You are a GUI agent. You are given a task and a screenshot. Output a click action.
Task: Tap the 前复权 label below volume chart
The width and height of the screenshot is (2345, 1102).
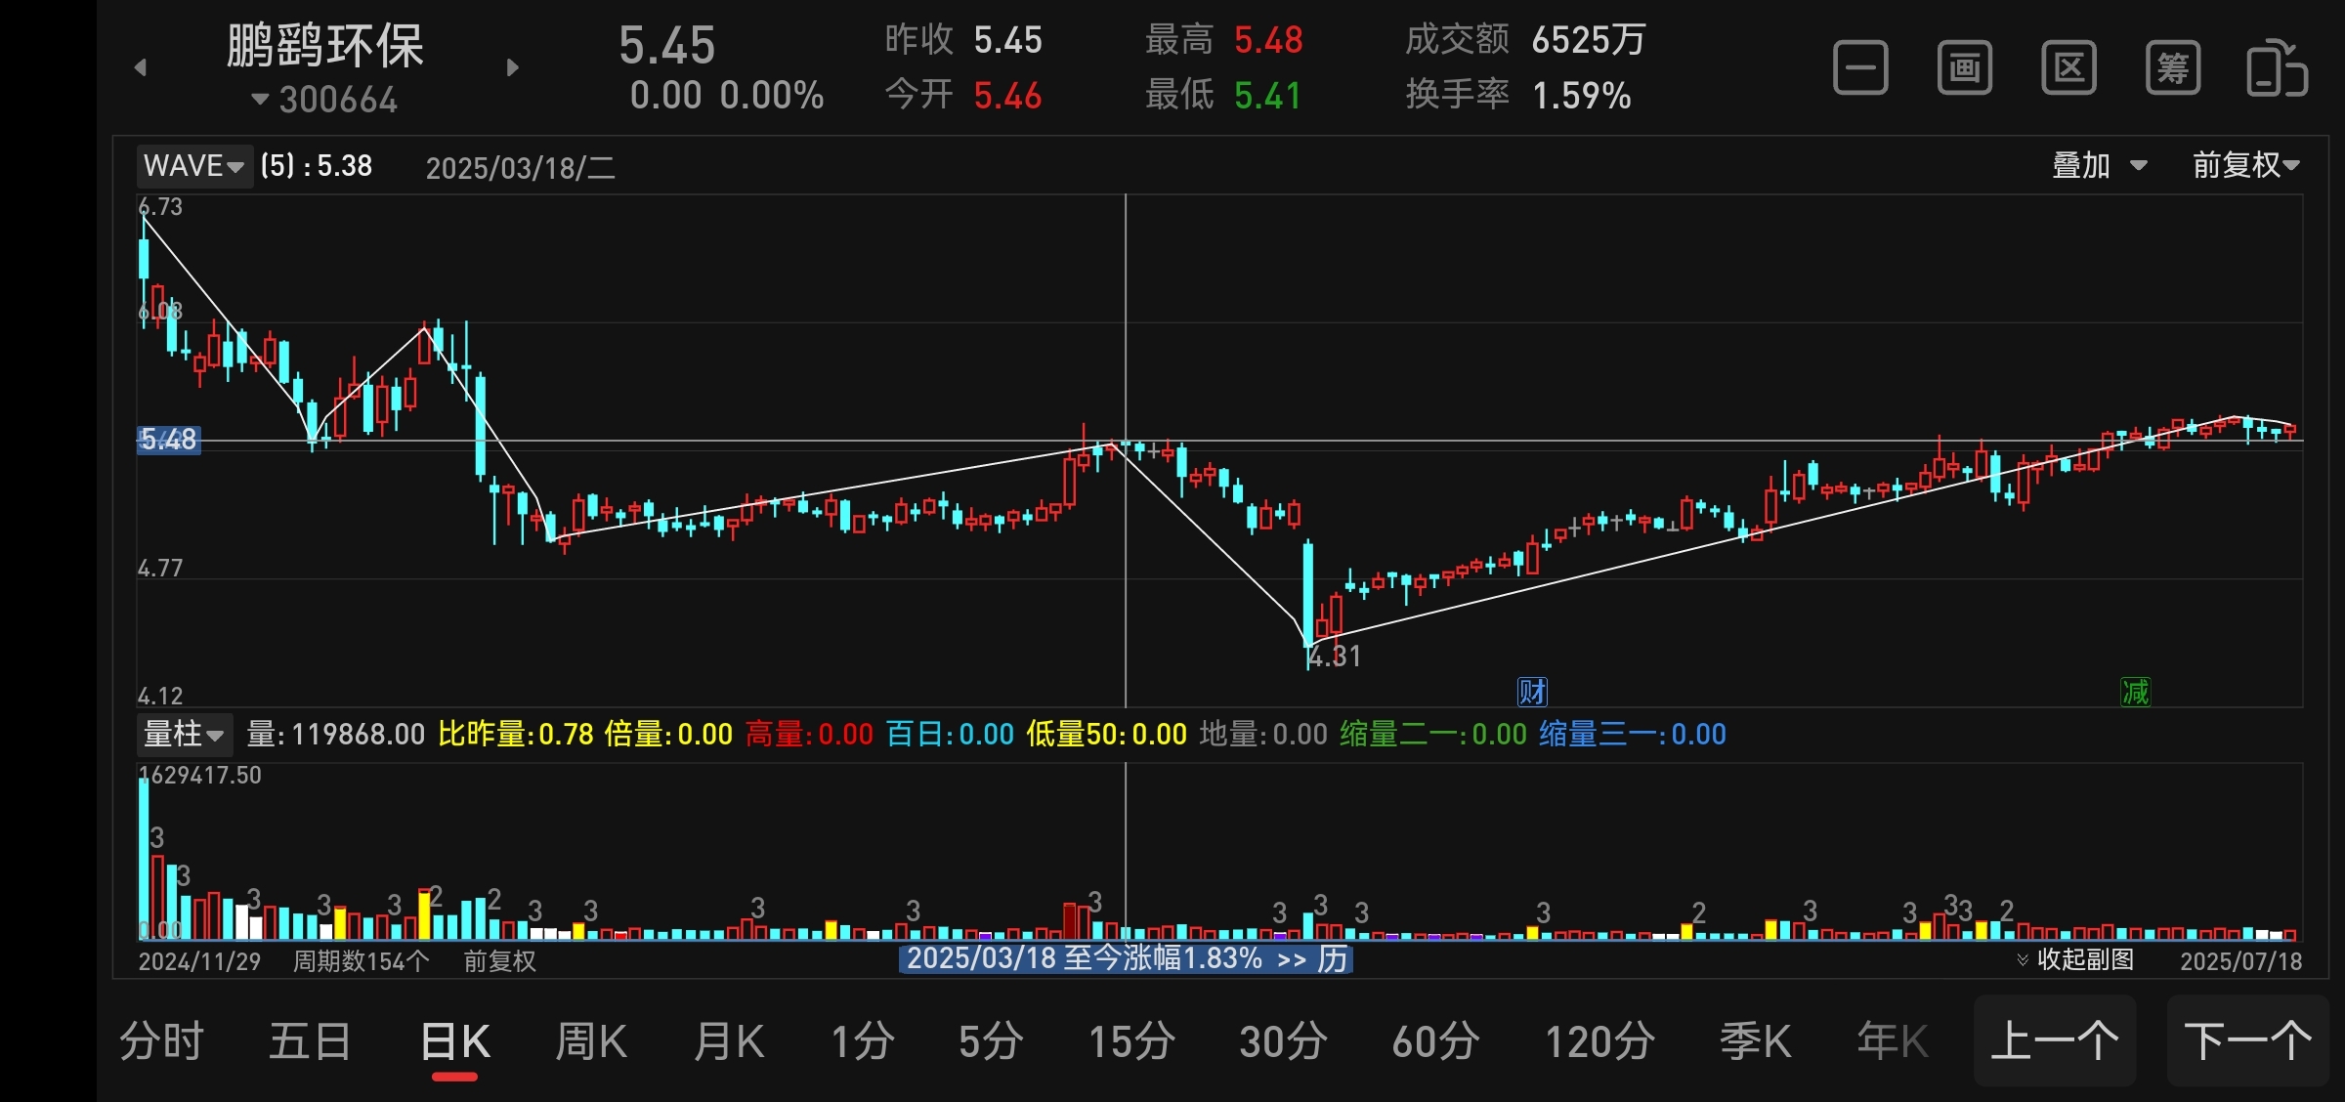500,961
